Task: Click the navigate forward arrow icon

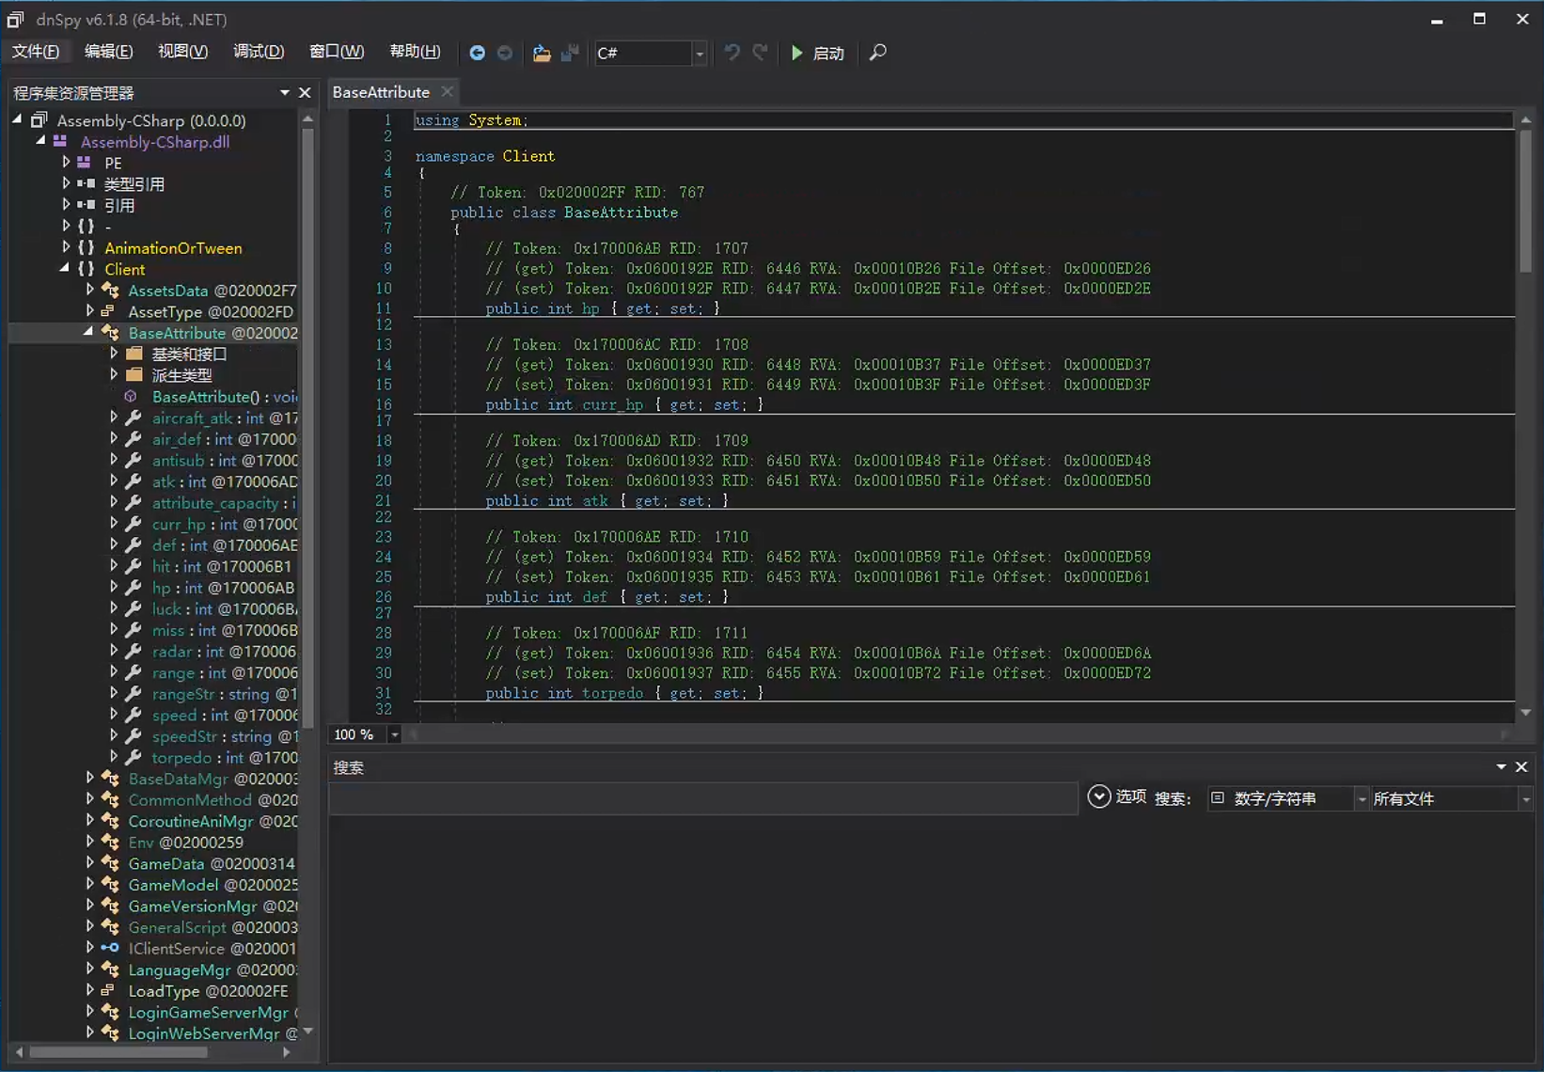Action: 505,53
